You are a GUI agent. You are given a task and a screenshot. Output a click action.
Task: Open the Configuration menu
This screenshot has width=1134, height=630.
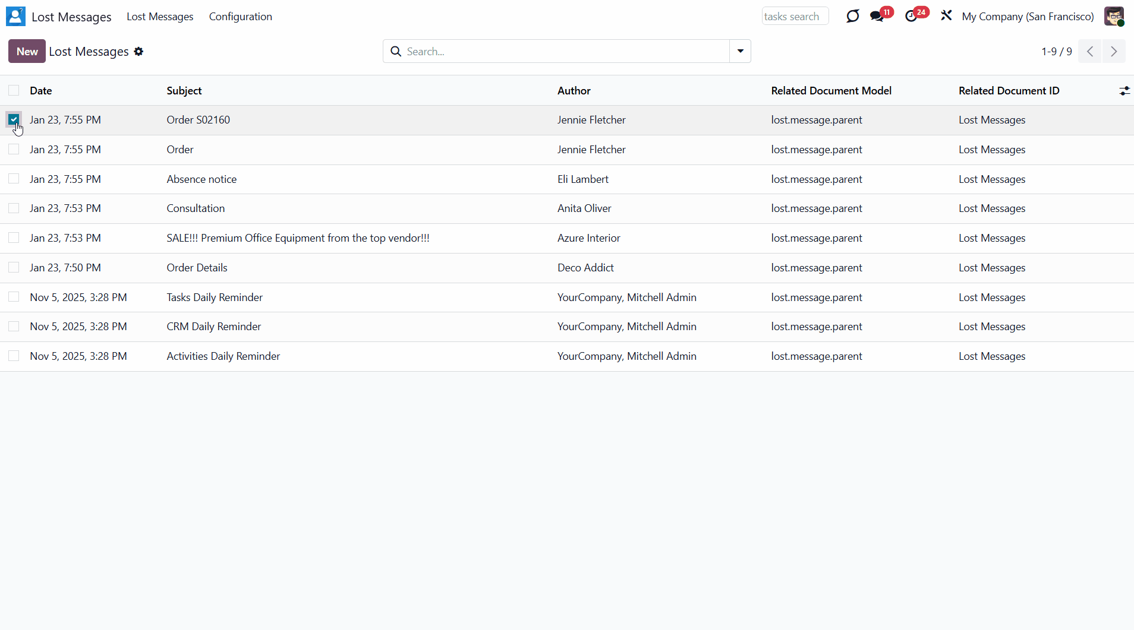[x=240, y=17]
